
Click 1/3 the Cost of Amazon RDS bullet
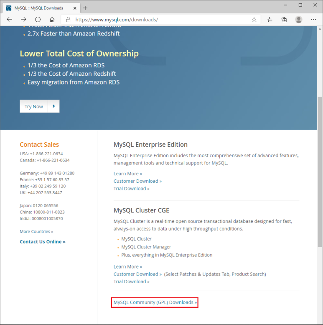click(x=66, y=65)
